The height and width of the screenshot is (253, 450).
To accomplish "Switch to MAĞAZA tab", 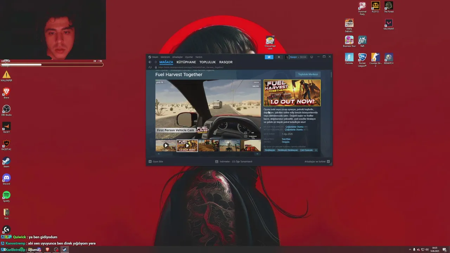I will 166,62.
